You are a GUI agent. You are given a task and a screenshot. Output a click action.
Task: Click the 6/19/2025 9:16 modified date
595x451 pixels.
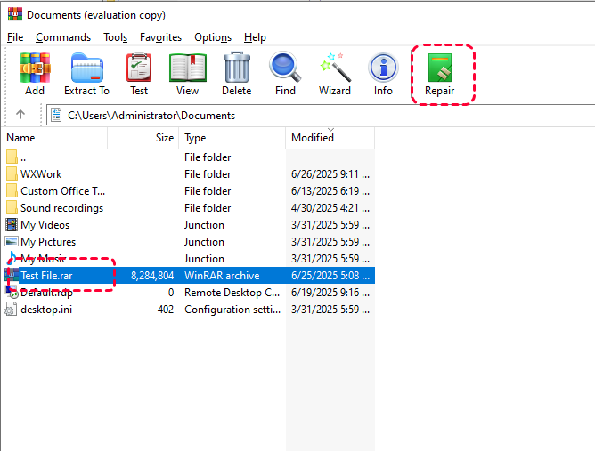coord(330,293)
